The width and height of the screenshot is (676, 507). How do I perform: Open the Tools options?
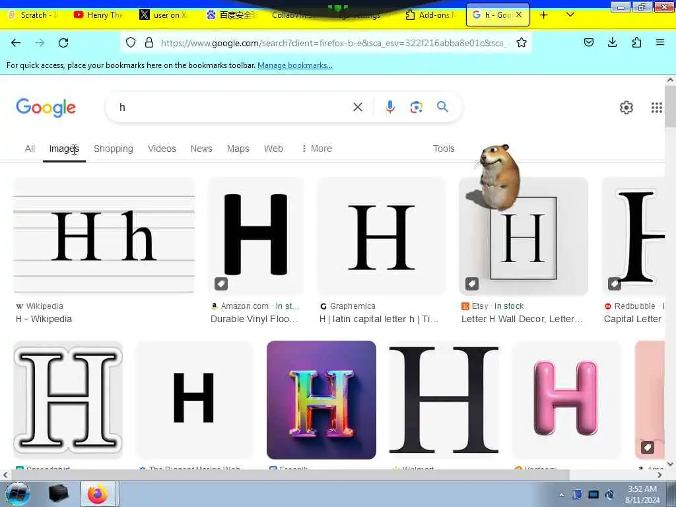444,149
